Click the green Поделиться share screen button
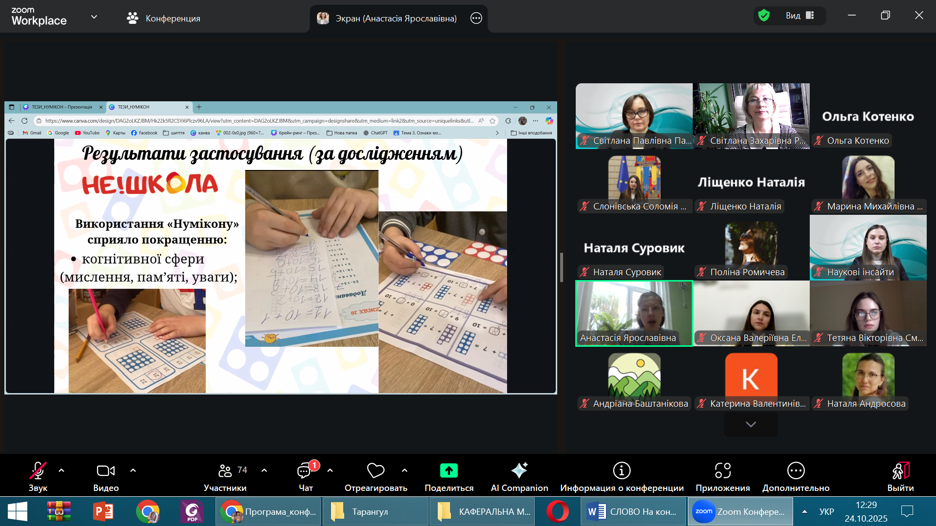 (x=449, y=477)
